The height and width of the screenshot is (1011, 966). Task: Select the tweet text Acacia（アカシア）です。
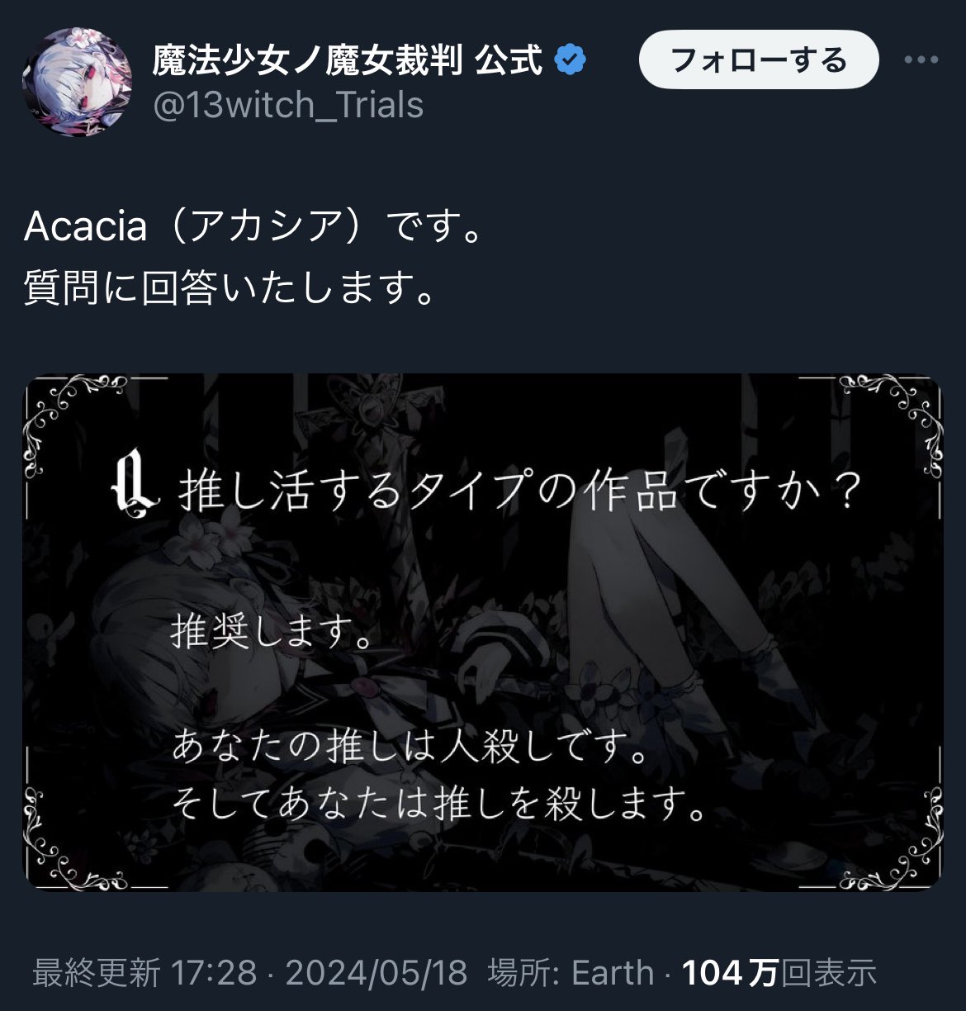click(x=253, y=226)
